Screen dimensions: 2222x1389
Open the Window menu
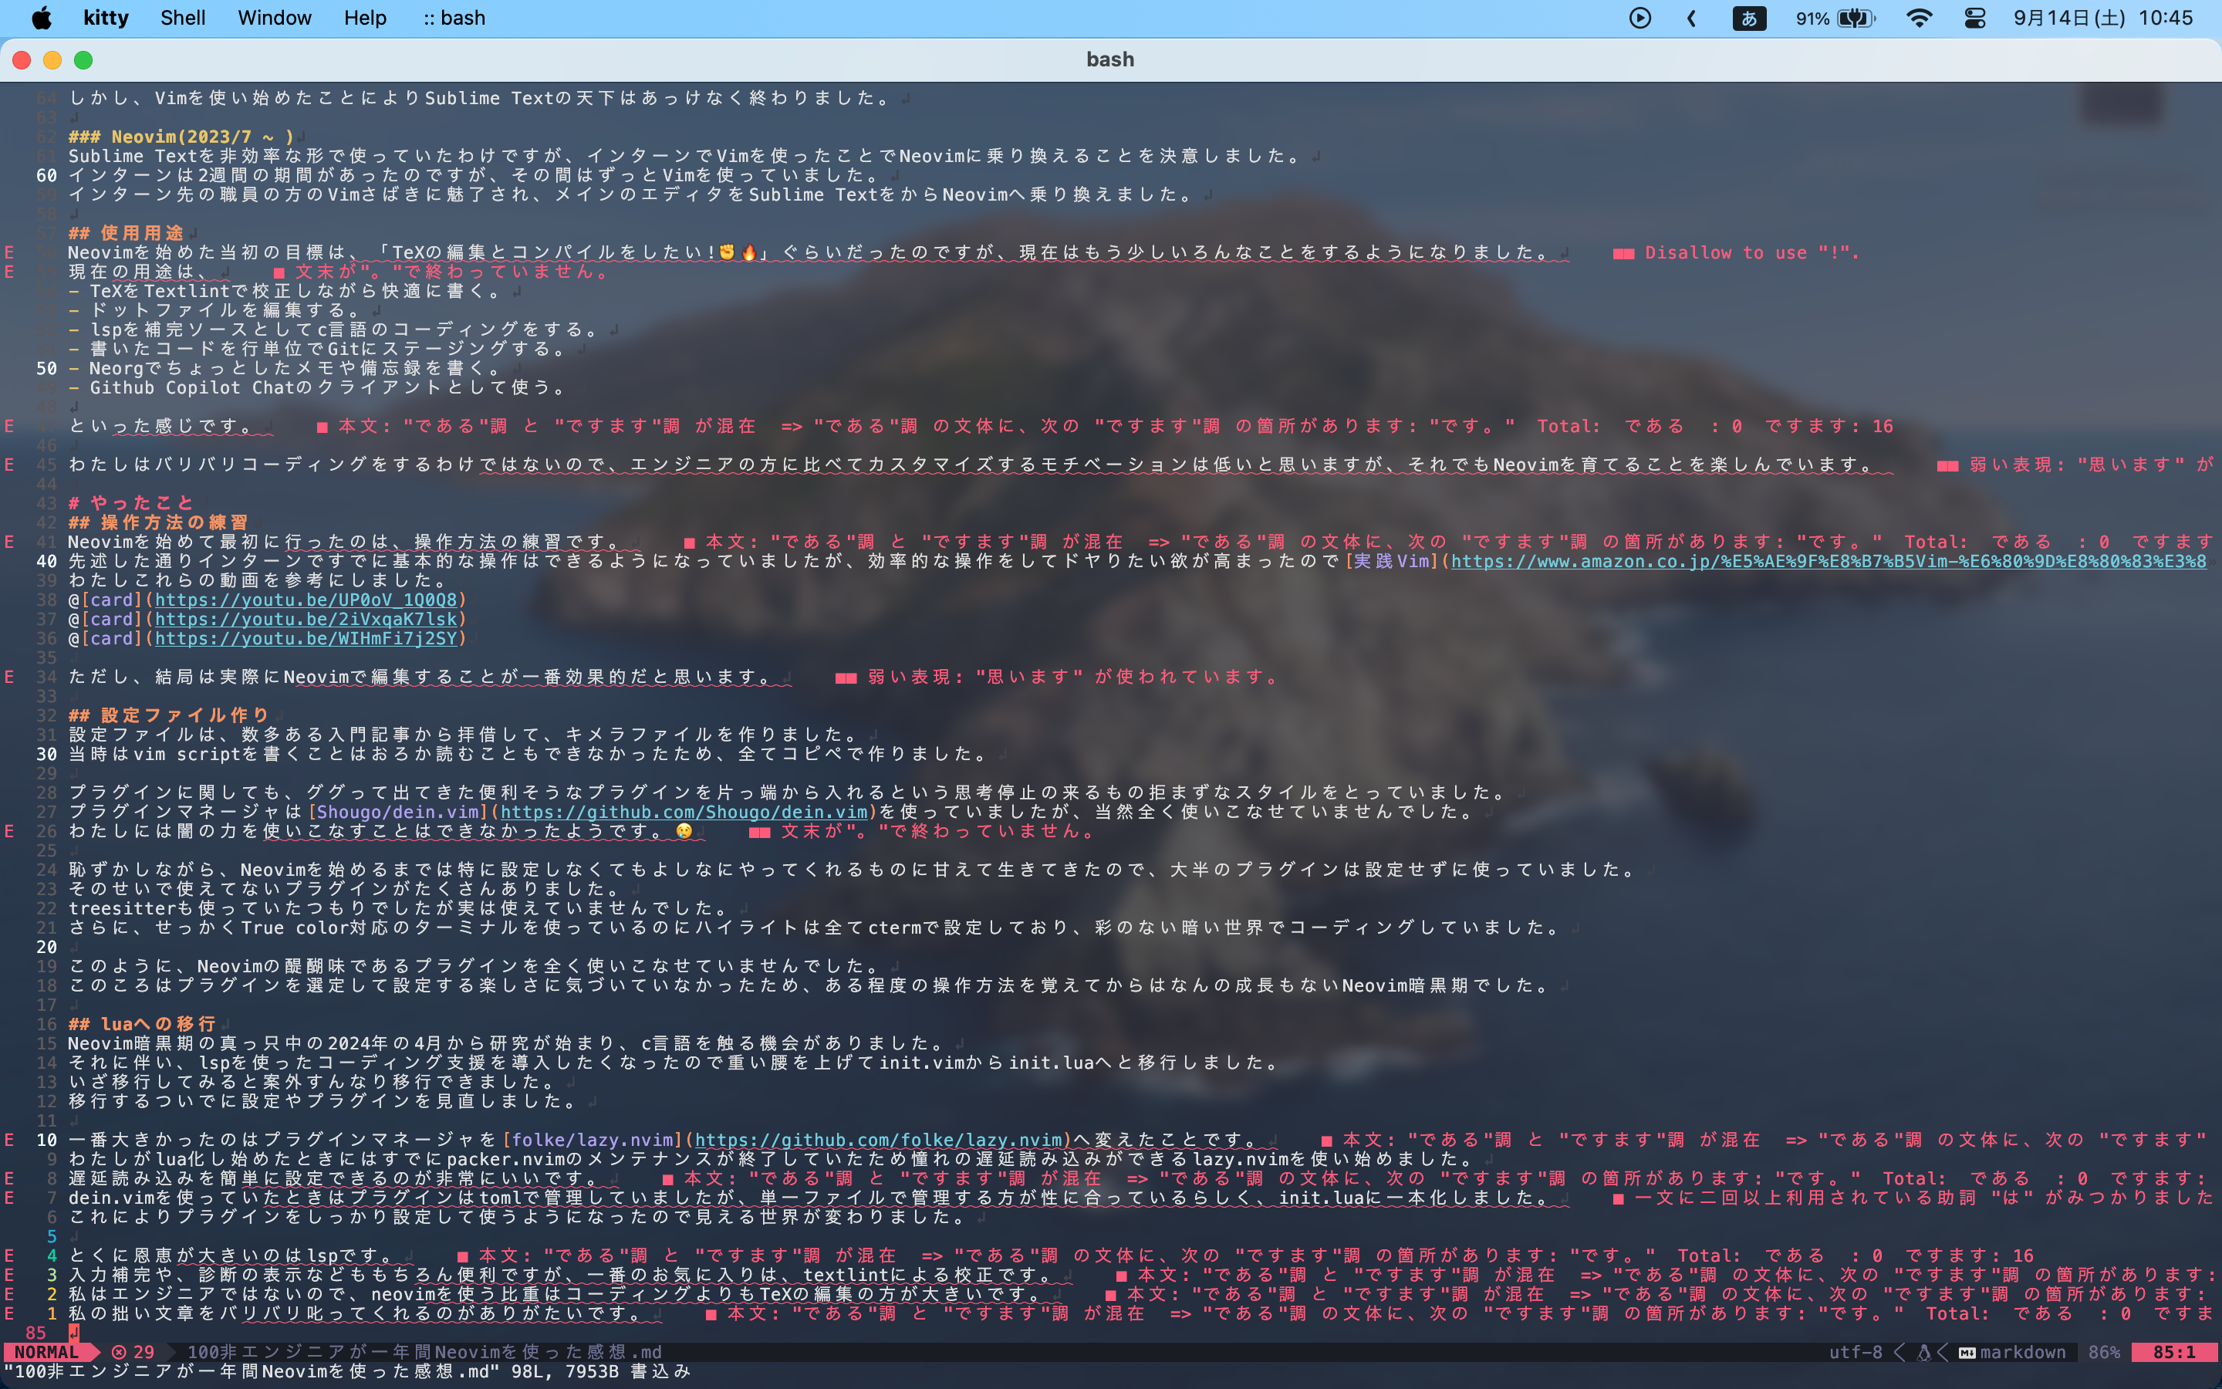click(275, 18)
